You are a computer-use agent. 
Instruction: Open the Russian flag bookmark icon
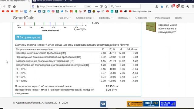98,11
